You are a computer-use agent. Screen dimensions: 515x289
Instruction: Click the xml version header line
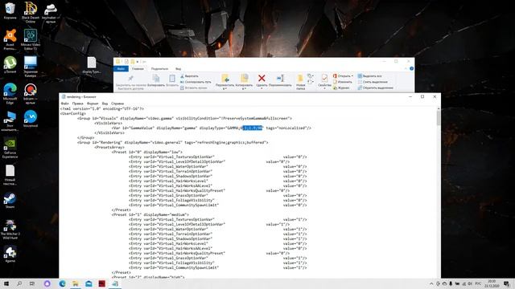(x=102, y=109)
